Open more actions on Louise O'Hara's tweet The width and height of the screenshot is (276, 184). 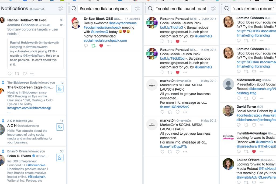coord(261,182)
